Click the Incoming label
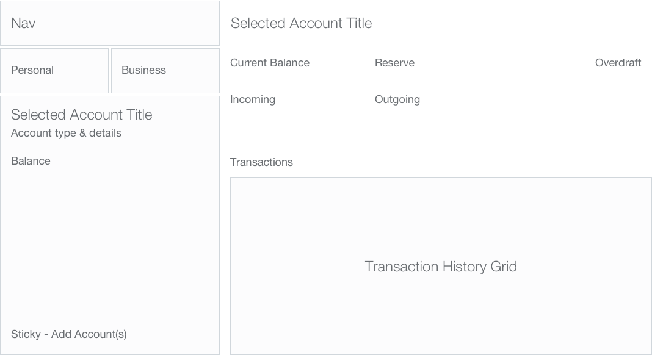This screenshot has width=652, height=355. (253, 99)
